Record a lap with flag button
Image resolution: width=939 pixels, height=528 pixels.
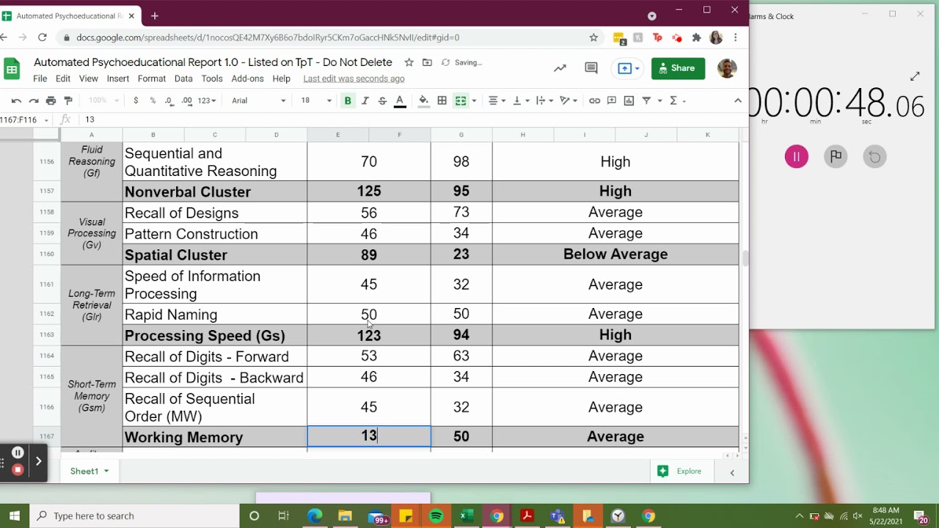836,156
